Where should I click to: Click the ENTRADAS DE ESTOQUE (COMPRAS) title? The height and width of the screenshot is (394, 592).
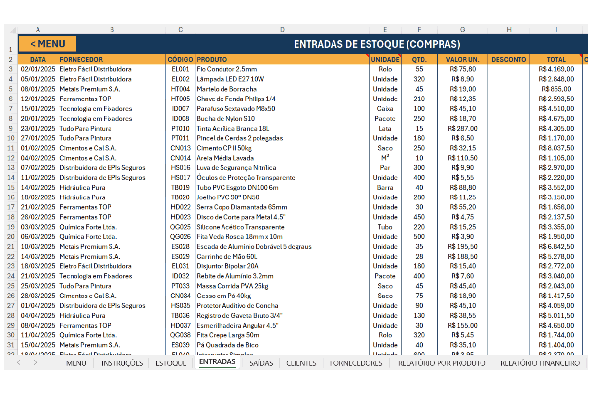(377, 44)
